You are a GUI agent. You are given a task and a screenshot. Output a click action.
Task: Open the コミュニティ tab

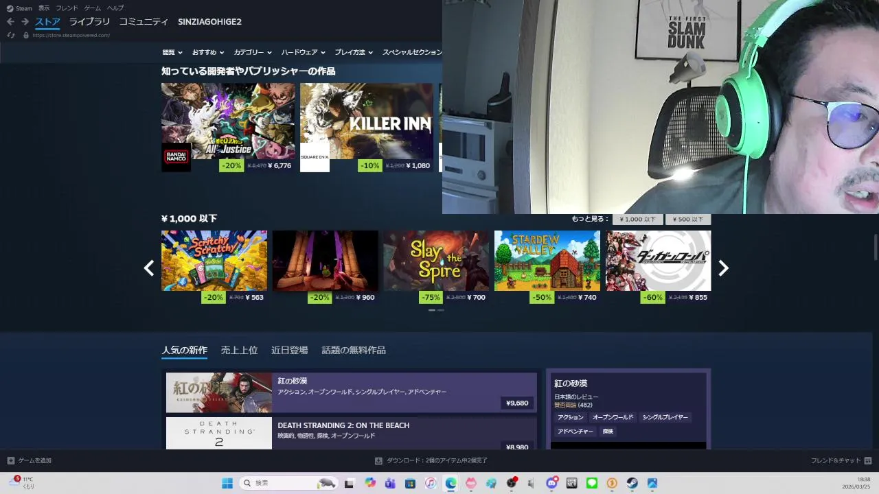pos(144,22)
